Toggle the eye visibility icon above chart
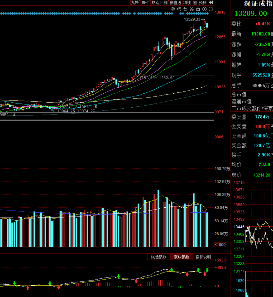The height and width of the screenshot is (297, 273). point(173,9)
